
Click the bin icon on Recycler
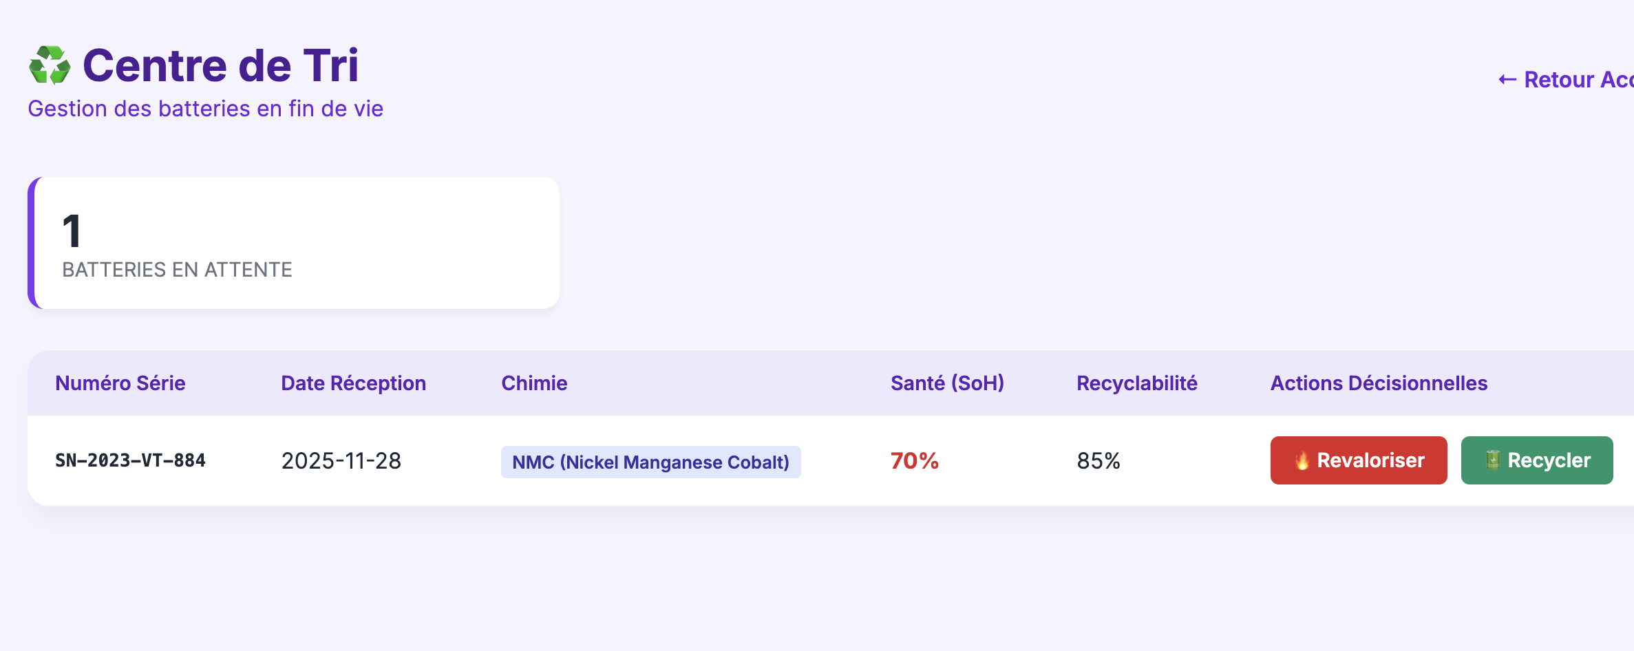[x=1492, y=460]
